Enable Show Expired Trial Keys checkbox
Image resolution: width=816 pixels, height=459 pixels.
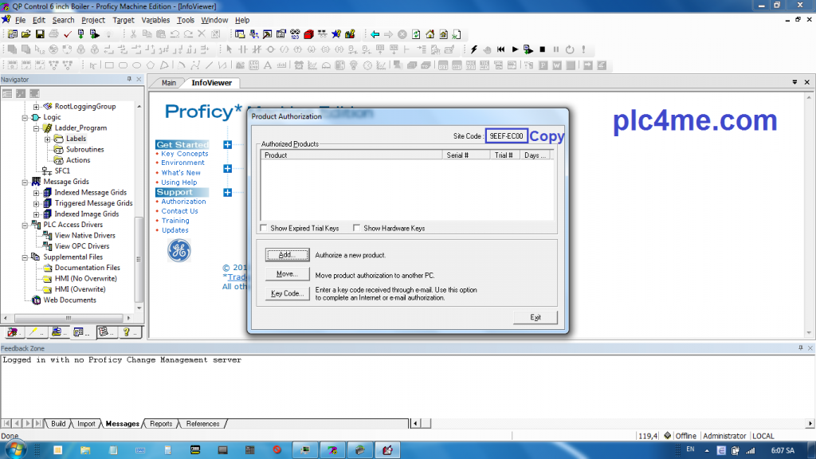click(x=264, y=228)
